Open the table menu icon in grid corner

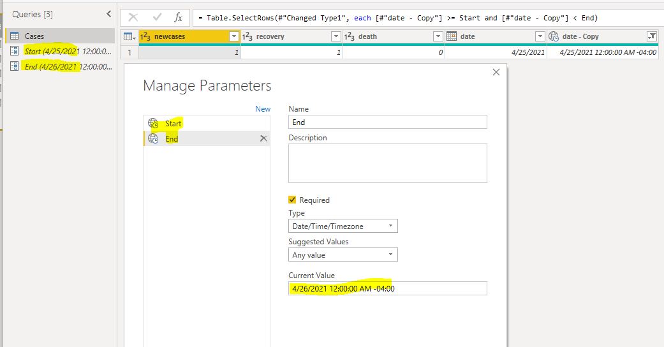tap(129, 37)
